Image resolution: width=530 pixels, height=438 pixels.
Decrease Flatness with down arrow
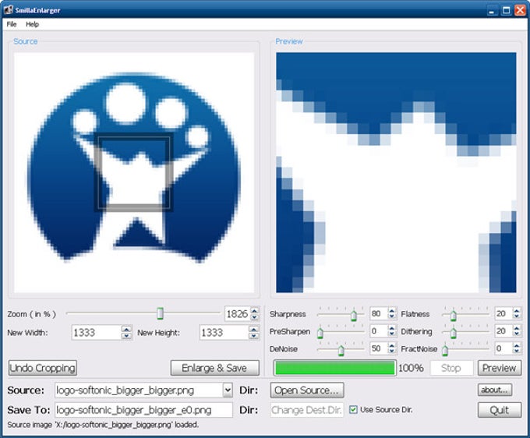click(517, 316)
